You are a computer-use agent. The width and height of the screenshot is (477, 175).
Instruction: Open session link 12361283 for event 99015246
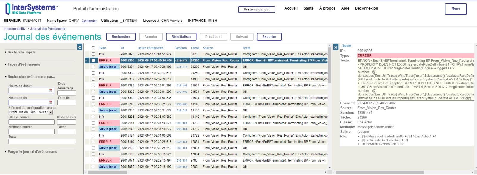(181, 104)
